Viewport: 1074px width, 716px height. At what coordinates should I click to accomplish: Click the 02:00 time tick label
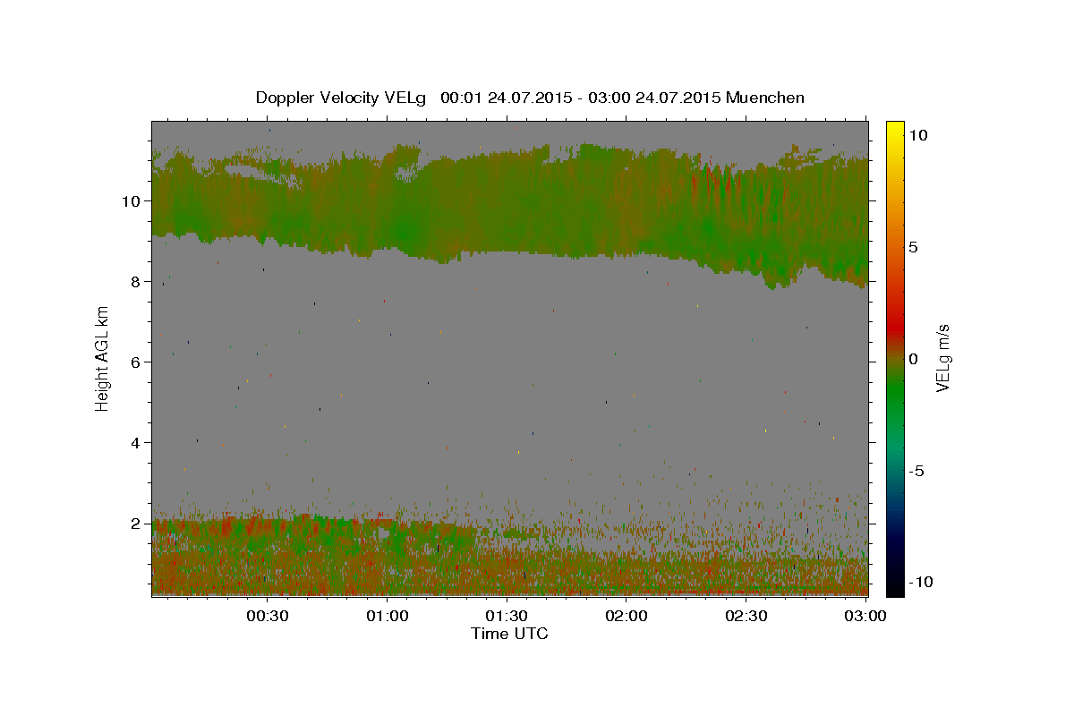[x=626, y=616]
